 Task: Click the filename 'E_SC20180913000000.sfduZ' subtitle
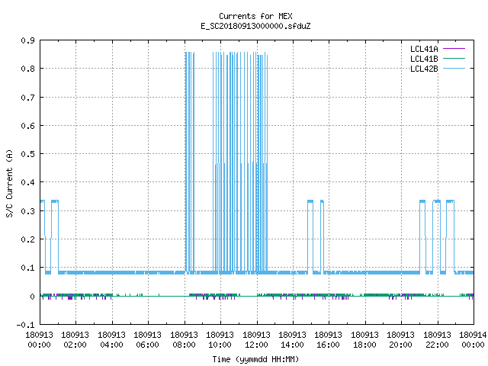tap(255, 26)
